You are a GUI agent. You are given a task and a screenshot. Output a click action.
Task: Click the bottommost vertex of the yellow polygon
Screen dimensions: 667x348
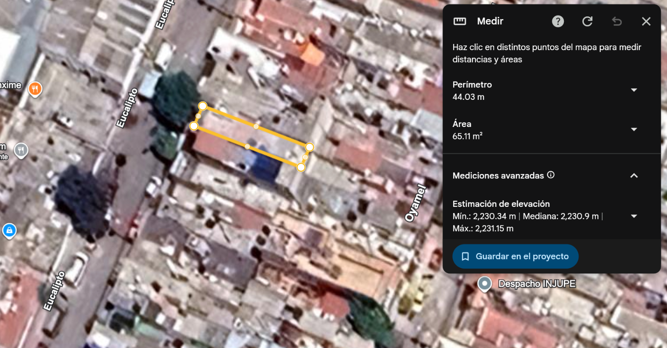pos(301,167)
